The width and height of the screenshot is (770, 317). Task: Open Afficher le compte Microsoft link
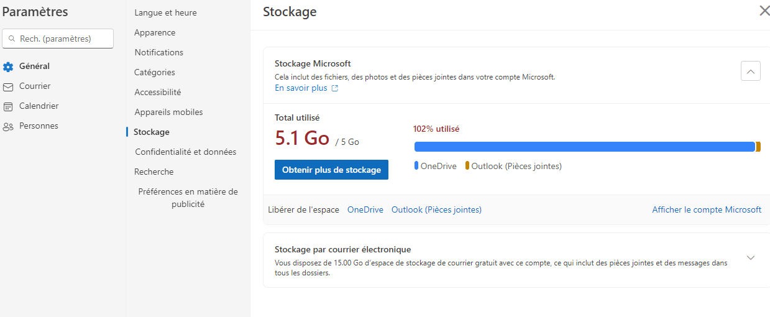pos(707,209)
